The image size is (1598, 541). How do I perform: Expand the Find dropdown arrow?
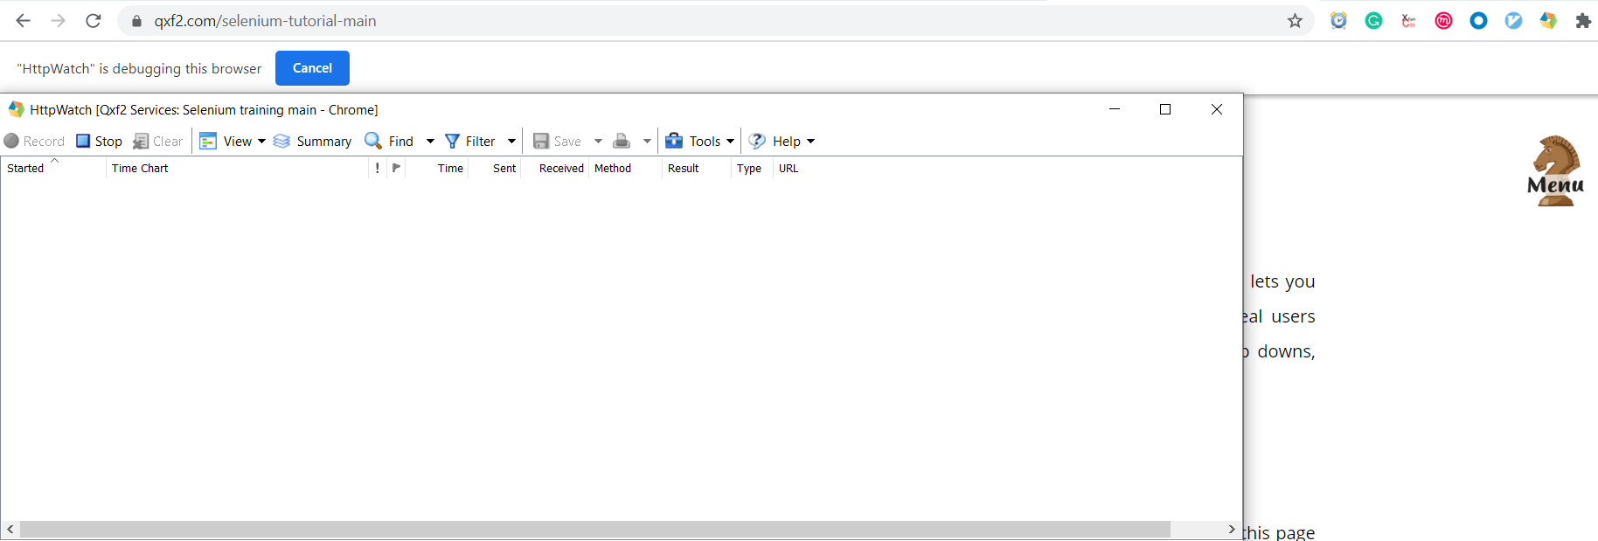430,142
